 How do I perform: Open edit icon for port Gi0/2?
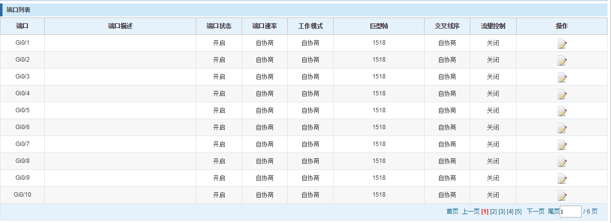coord(562,61)
